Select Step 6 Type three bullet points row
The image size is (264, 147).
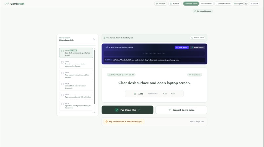point(76,105)
